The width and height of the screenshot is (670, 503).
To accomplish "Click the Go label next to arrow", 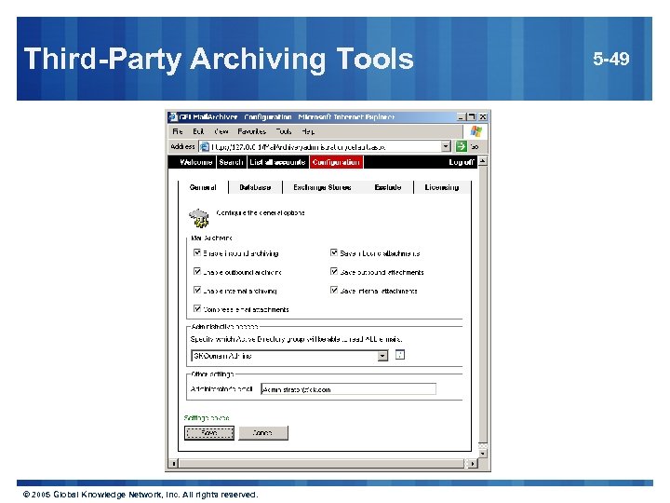I will point(475,147).
